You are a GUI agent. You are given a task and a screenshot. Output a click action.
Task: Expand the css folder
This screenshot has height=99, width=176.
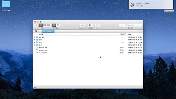click(35, 40)
